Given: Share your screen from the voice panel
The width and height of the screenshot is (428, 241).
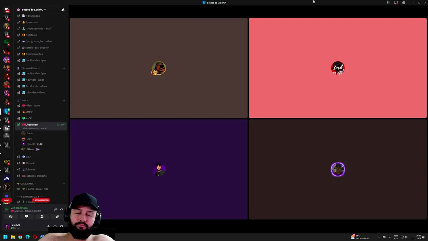Looking at the screenshot, I should pos(26,217).
